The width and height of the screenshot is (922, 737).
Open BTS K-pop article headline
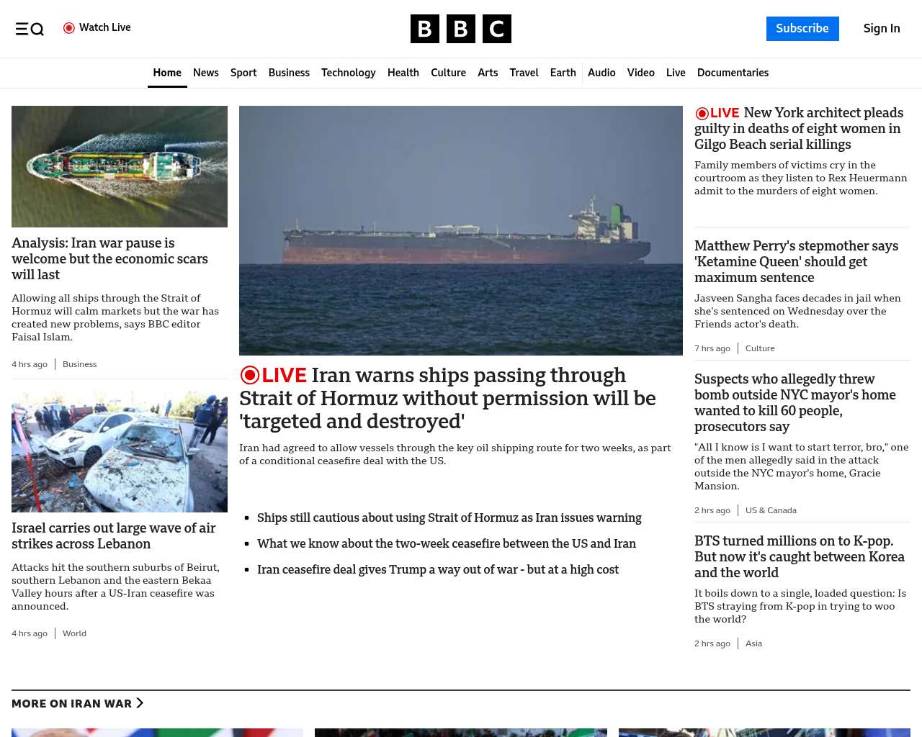coord(799,556)
